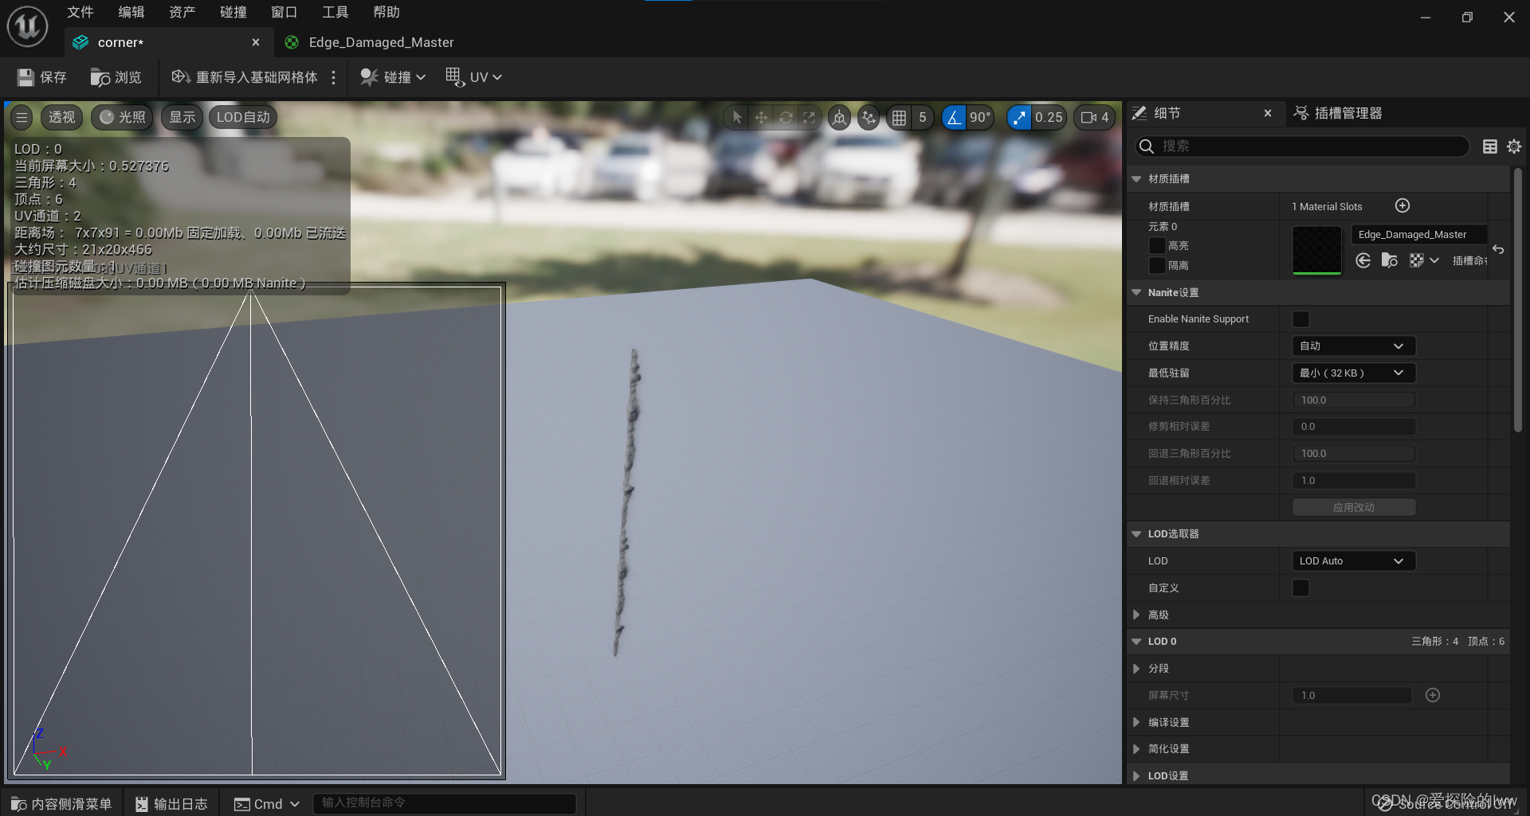This screenshot has height=816, width=1530.
Task: Open Cmd console type dropdown
Action: [267, 804]
